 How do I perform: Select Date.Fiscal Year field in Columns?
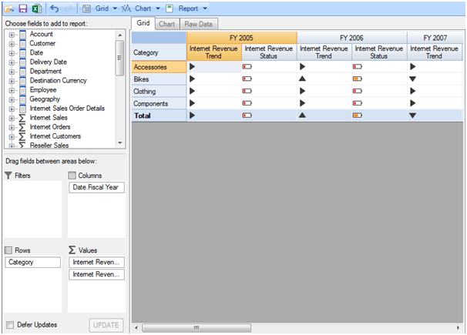pos(96,187)
